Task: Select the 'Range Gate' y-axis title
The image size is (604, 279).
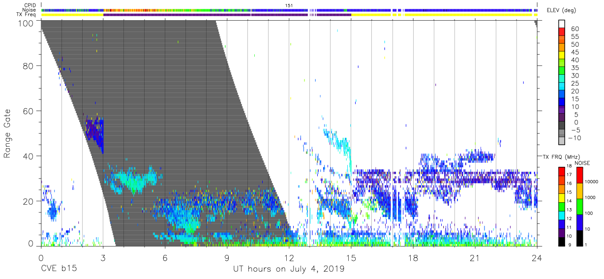Action: [7, 134]
